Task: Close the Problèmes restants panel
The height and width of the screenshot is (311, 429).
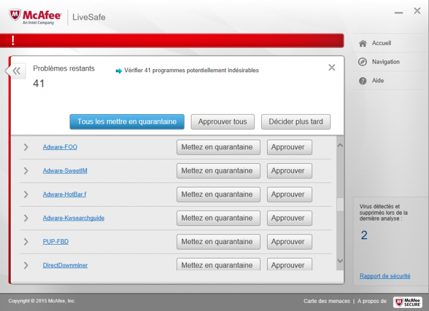Action: pos(331,67)
